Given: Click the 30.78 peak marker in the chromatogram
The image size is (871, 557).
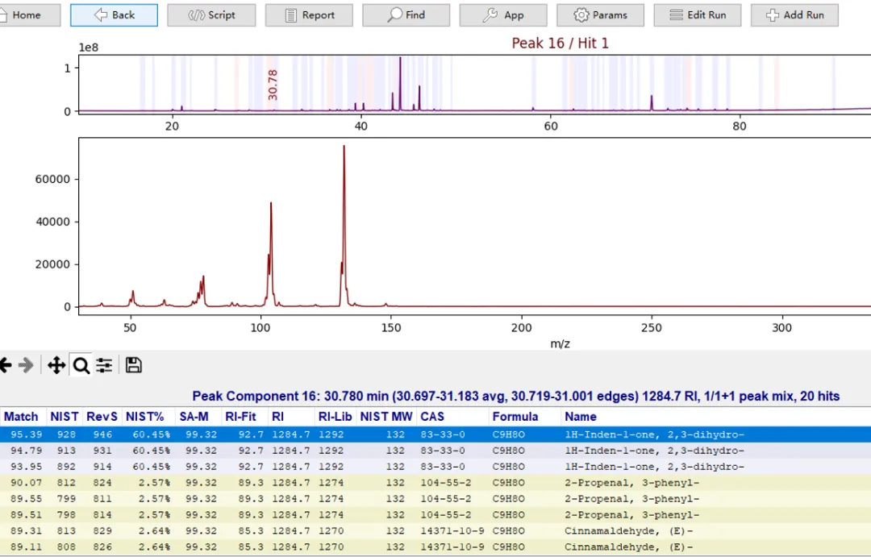Looking at the screenshot, I should 273,85.
